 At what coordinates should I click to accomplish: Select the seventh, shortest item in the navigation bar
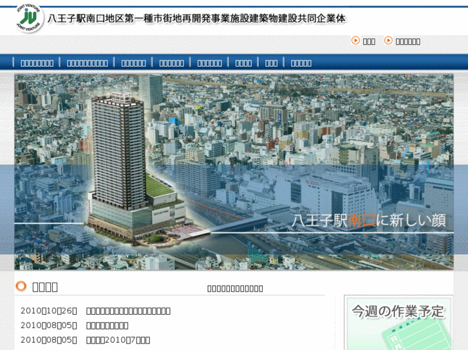(271, 63)
